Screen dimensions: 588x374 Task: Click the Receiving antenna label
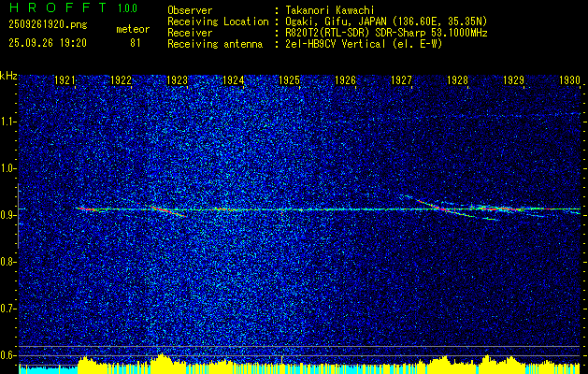tap(215, 44)
